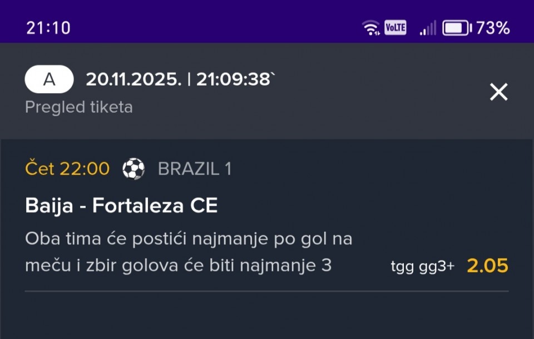This screenshot has height=339, width=534.
Task: Tap the "Pregled tiketa" subtitle
Action: [79, 107]
